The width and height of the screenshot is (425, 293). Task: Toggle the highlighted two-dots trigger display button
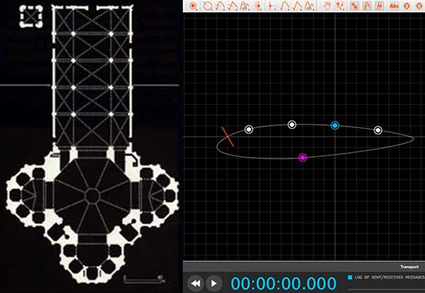354,6
